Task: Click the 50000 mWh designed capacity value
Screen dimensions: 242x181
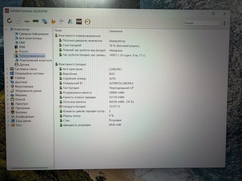Action: 117,92
